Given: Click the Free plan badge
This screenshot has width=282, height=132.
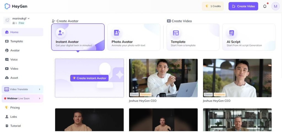Looking at the screenshot, I should (x=21, y=23).
